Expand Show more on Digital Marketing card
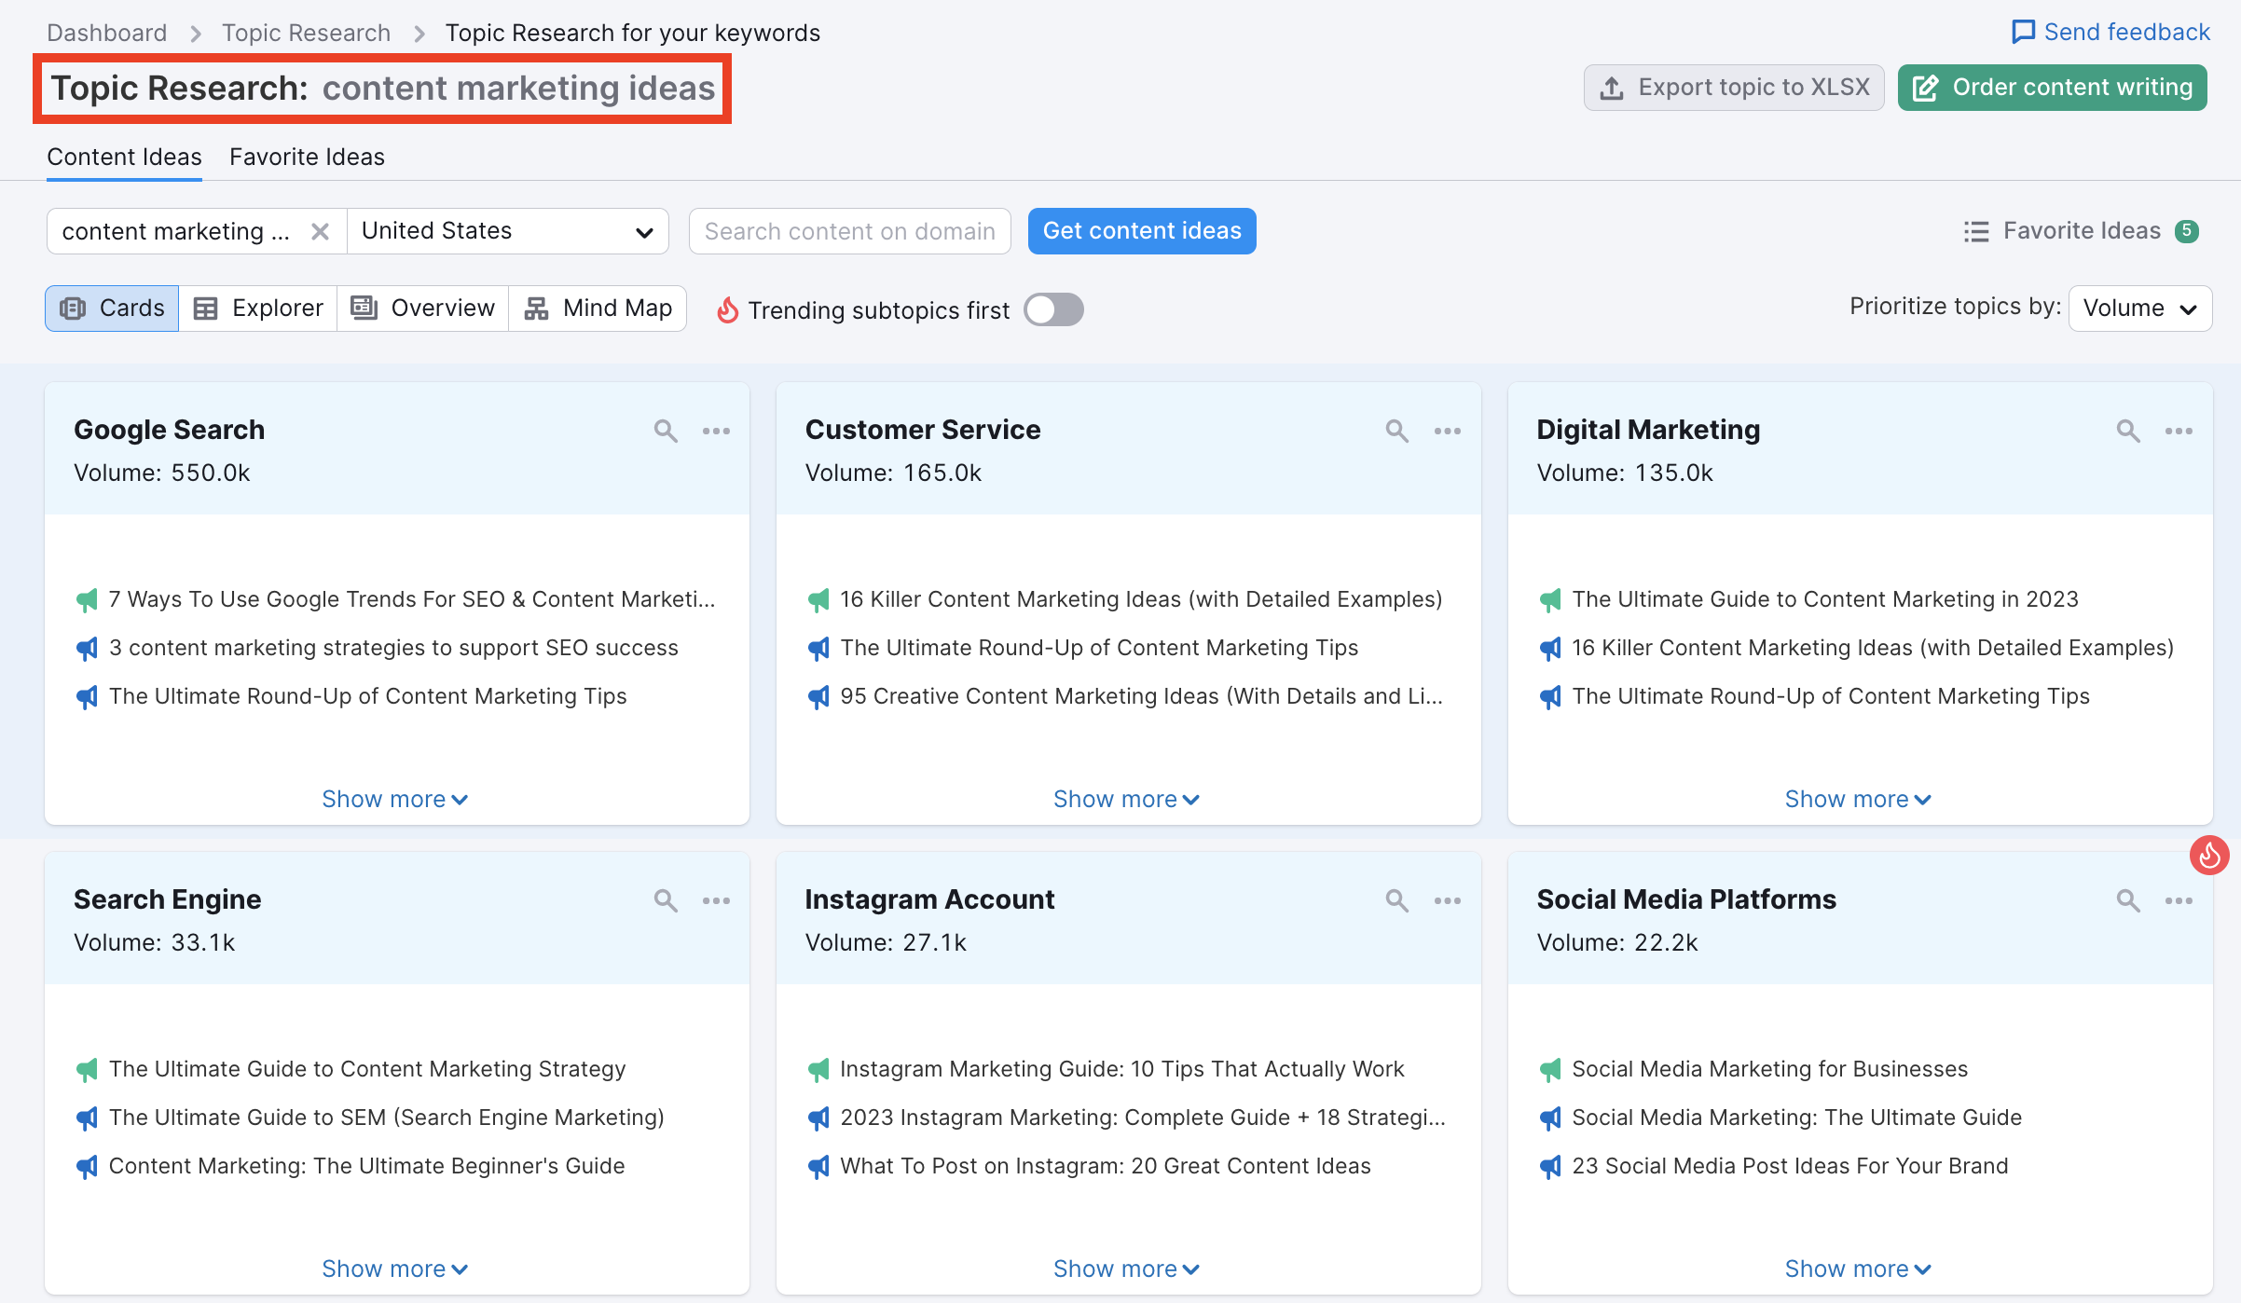The height and width of the screenshot is (1303, 2241). pos(1858,799)
